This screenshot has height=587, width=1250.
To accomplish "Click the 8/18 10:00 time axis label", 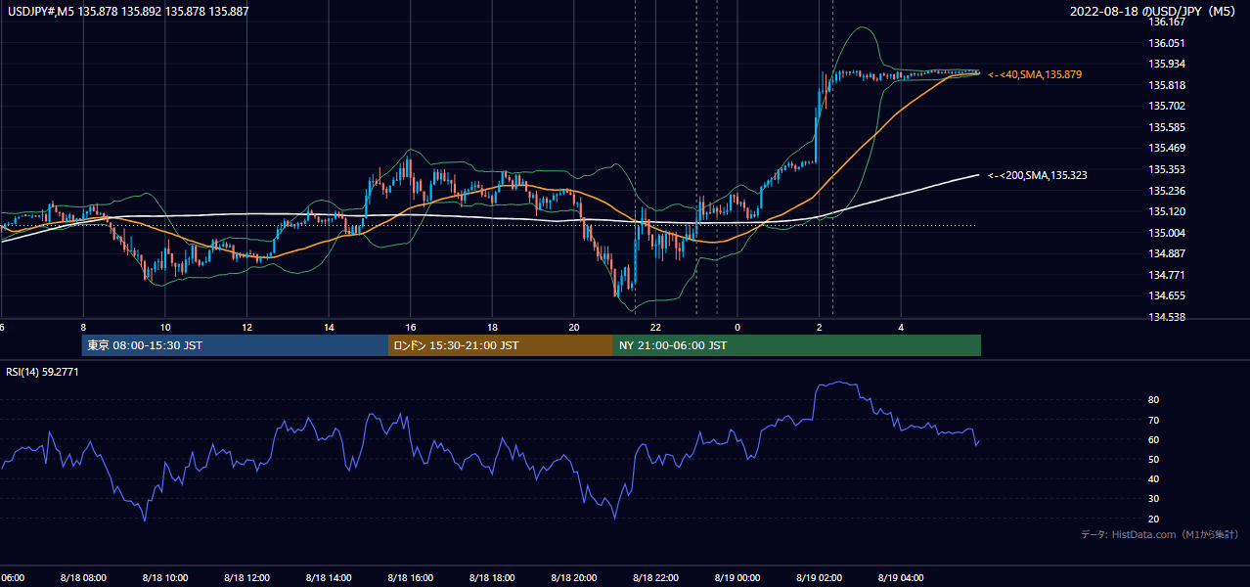I will pos(165,577).
